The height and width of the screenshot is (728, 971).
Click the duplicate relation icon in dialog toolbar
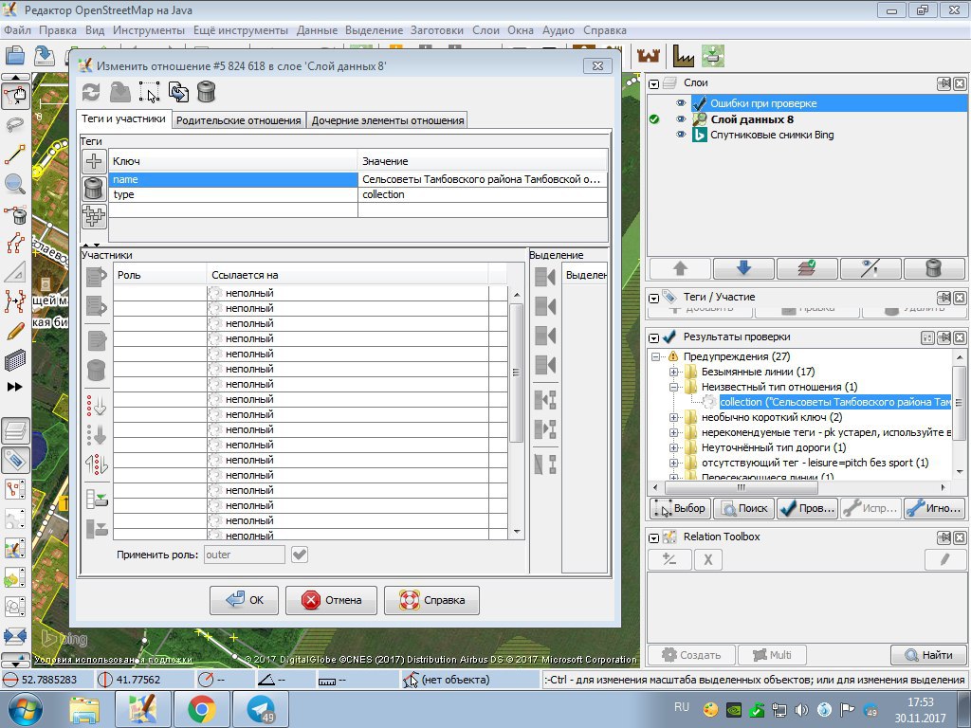[178, 93]
